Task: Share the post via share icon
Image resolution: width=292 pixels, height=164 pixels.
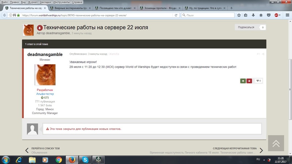Action: pyautogui.click(x=263, y=54)
